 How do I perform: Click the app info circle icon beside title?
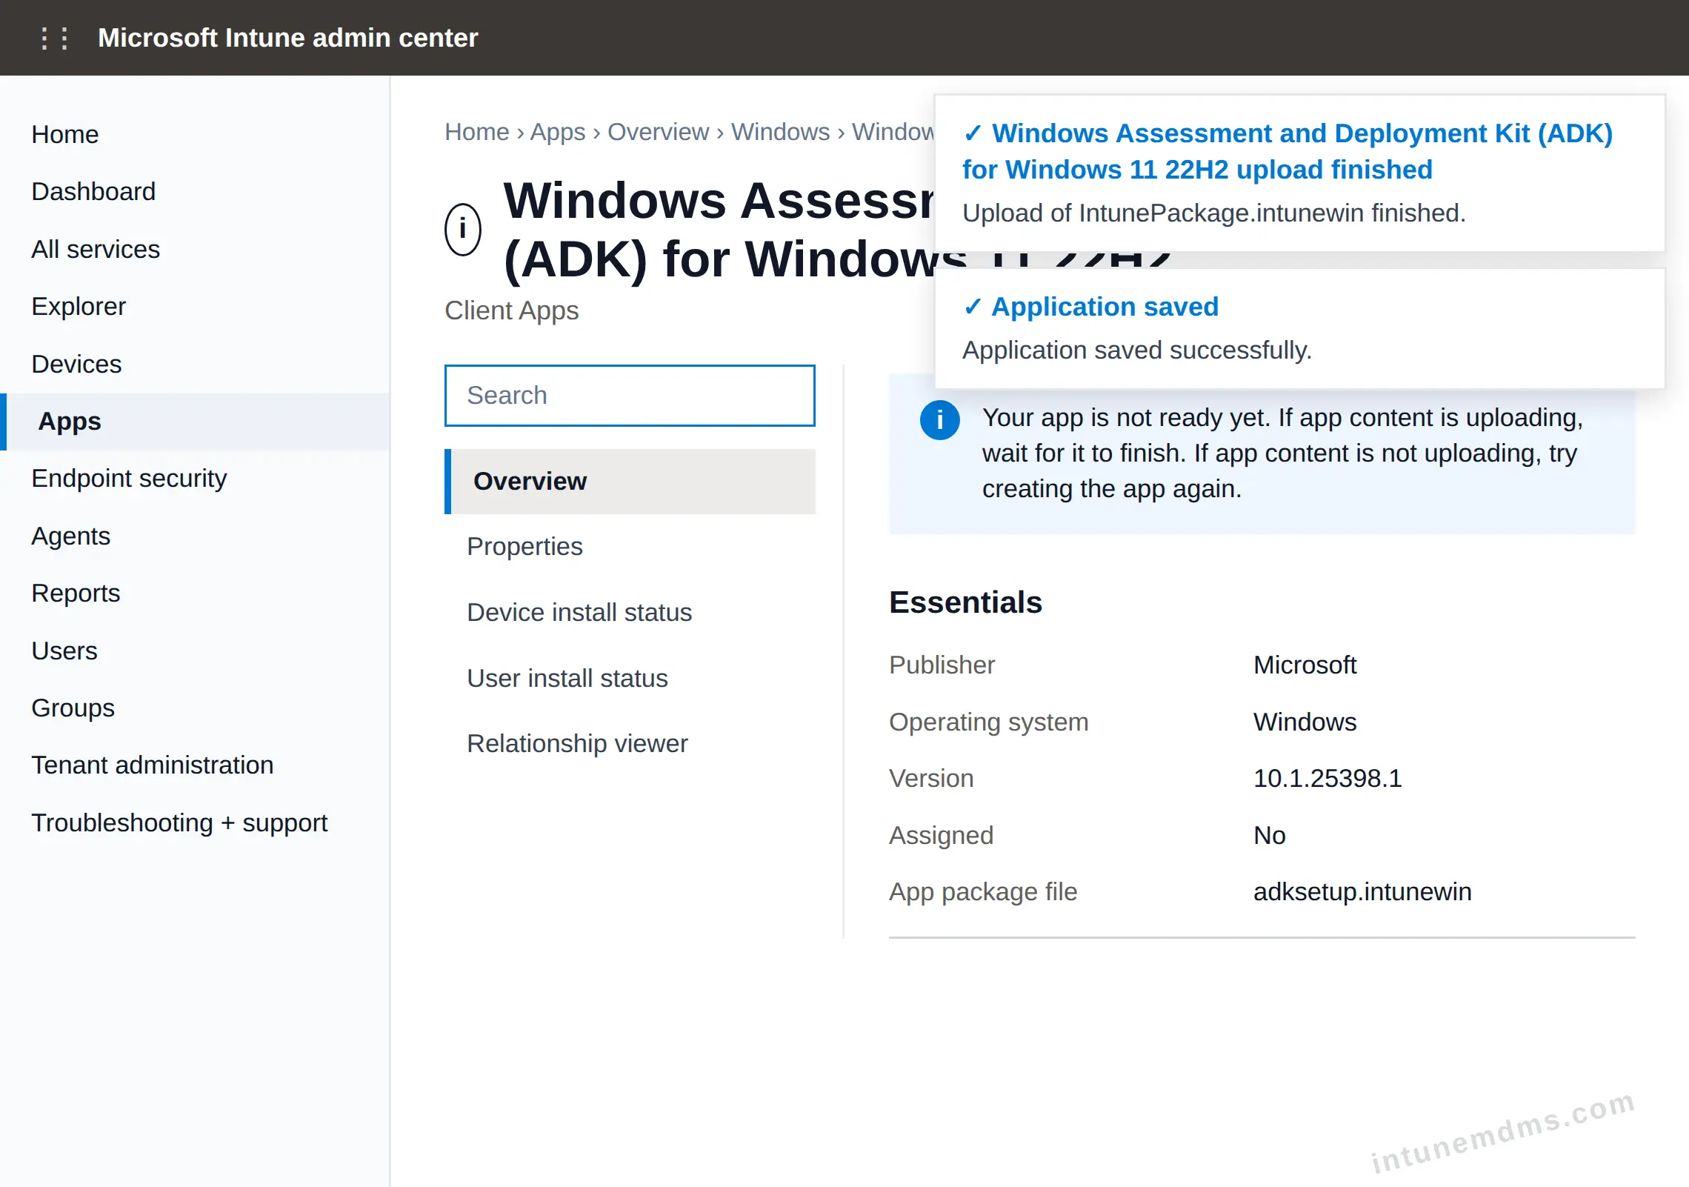click(463, 229)
